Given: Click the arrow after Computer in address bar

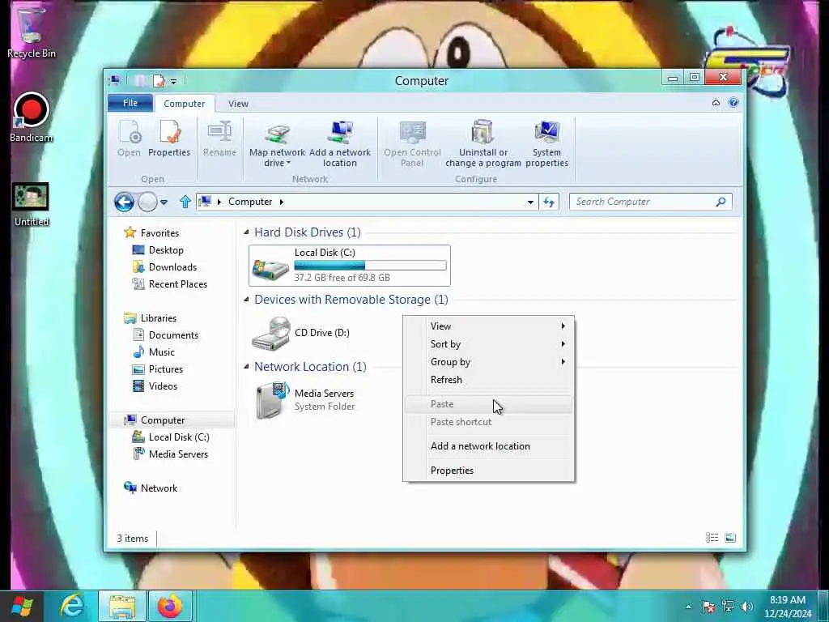Looking at the screenshot, I should point(281,202).
